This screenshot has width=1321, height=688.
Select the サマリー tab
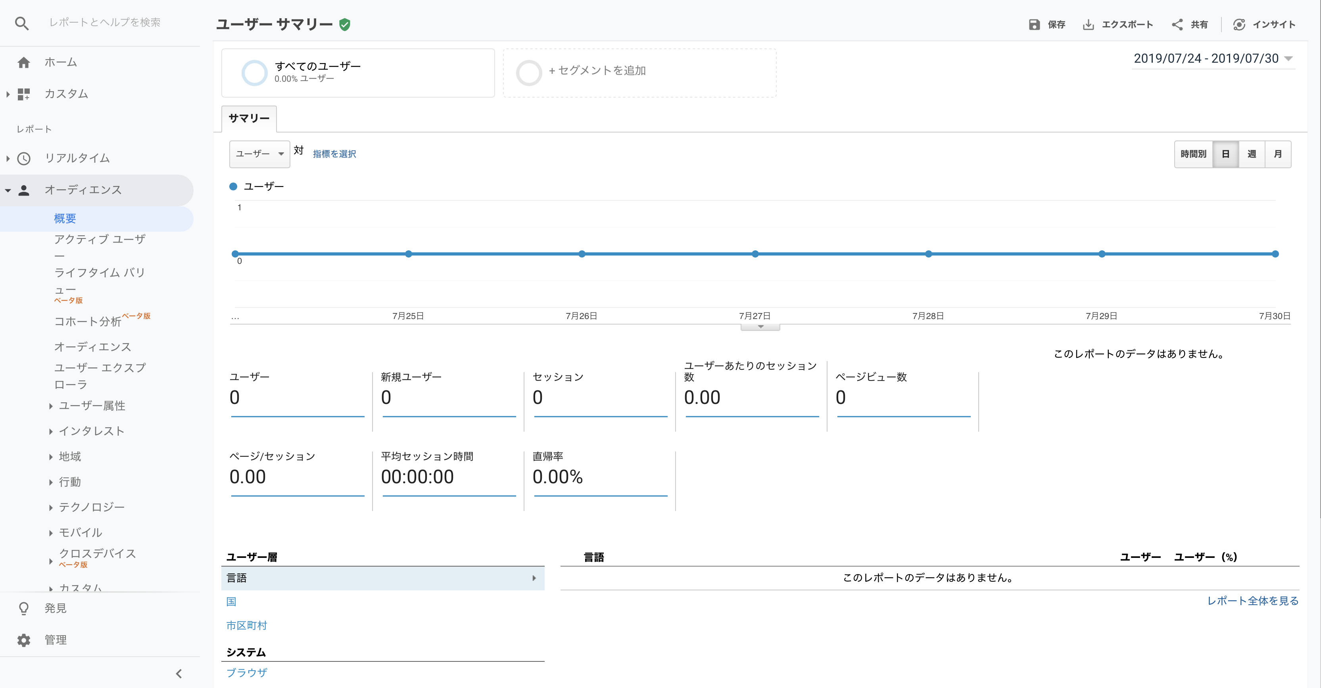tap(249, 119)
